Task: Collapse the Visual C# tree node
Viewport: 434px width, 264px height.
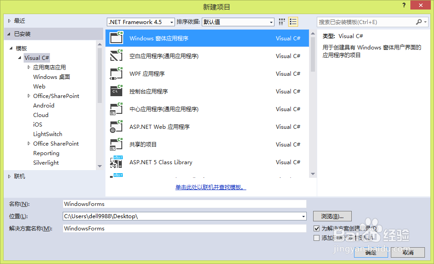Action: (20, 58)
